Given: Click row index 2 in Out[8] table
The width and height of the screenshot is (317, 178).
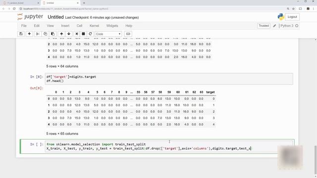Looking at the screenshot, I should pyautogui.click(x=49, y=112).
